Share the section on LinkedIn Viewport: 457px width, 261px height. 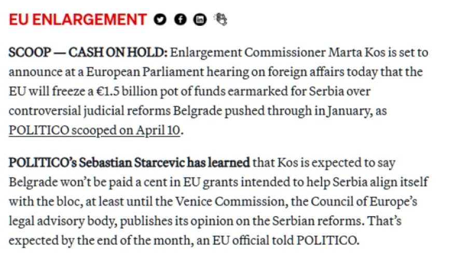200,20
